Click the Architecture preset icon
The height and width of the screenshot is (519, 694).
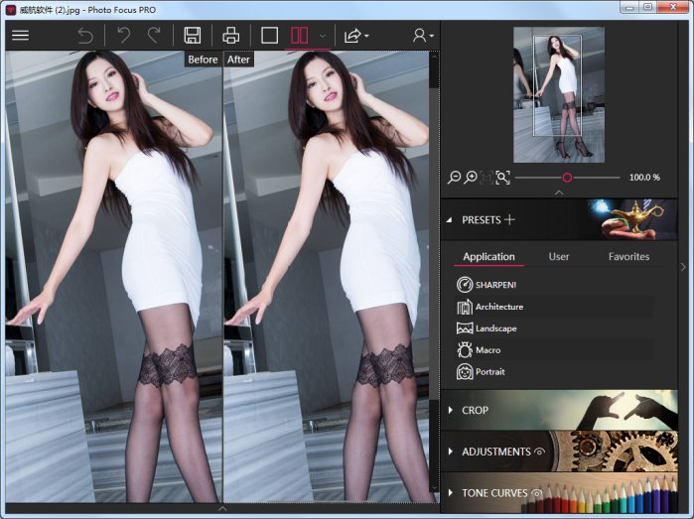465,307
